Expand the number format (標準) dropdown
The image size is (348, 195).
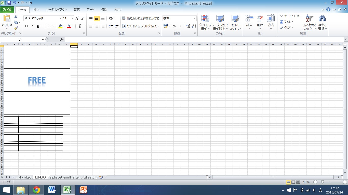pyautogui.click(x=195, y=19)
